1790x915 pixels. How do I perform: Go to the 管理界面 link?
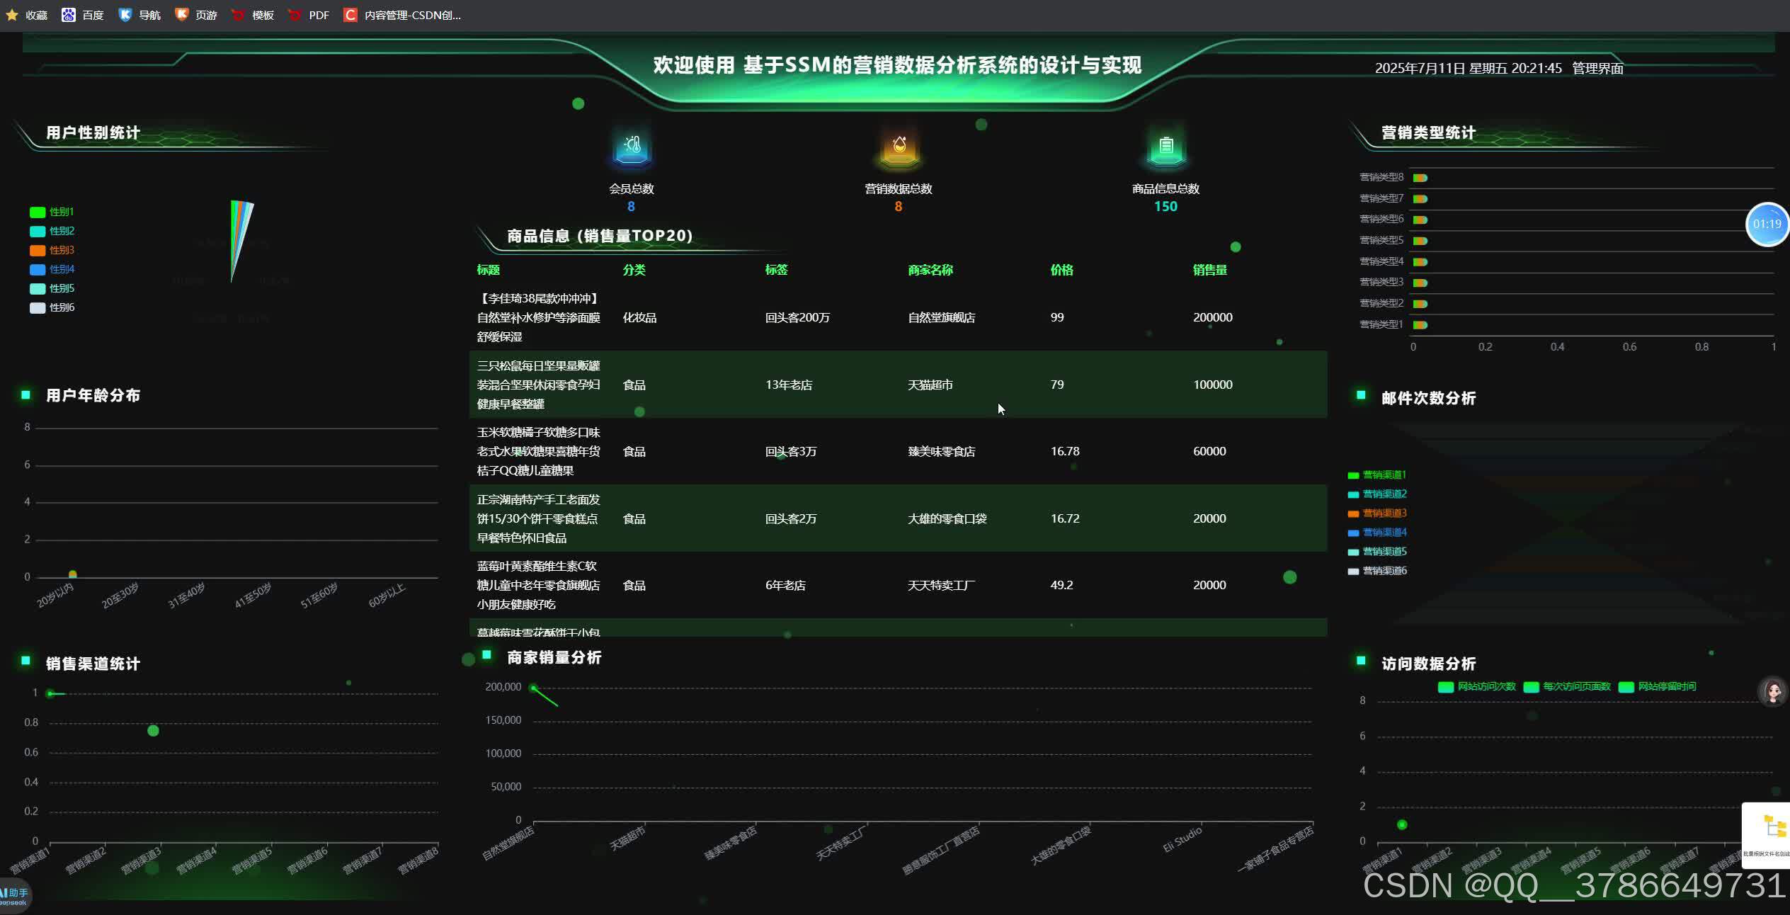click(1597, 68)
